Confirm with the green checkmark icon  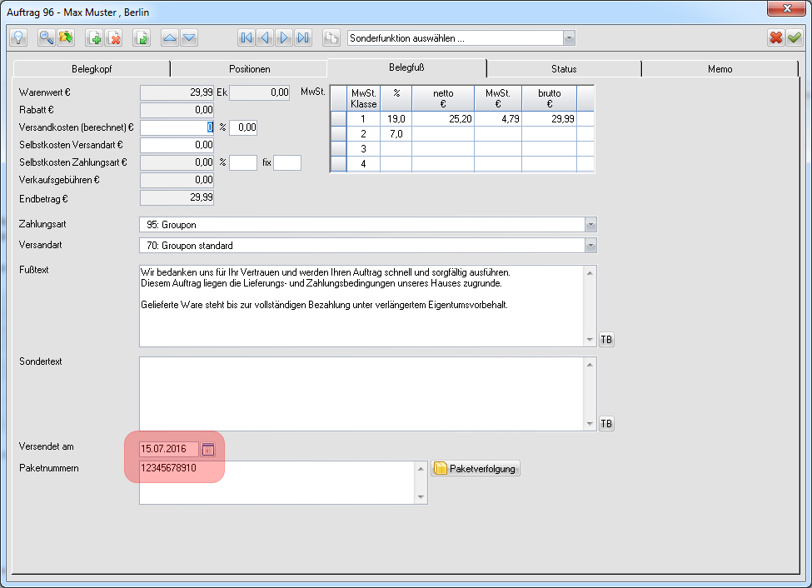click(x=794, y=37)
